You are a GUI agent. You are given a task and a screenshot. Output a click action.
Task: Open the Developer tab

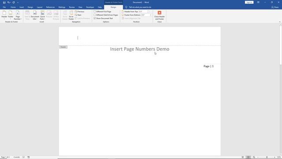[x=90, y=7]
